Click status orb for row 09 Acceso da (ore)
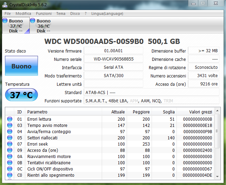 tap(10, 150)
